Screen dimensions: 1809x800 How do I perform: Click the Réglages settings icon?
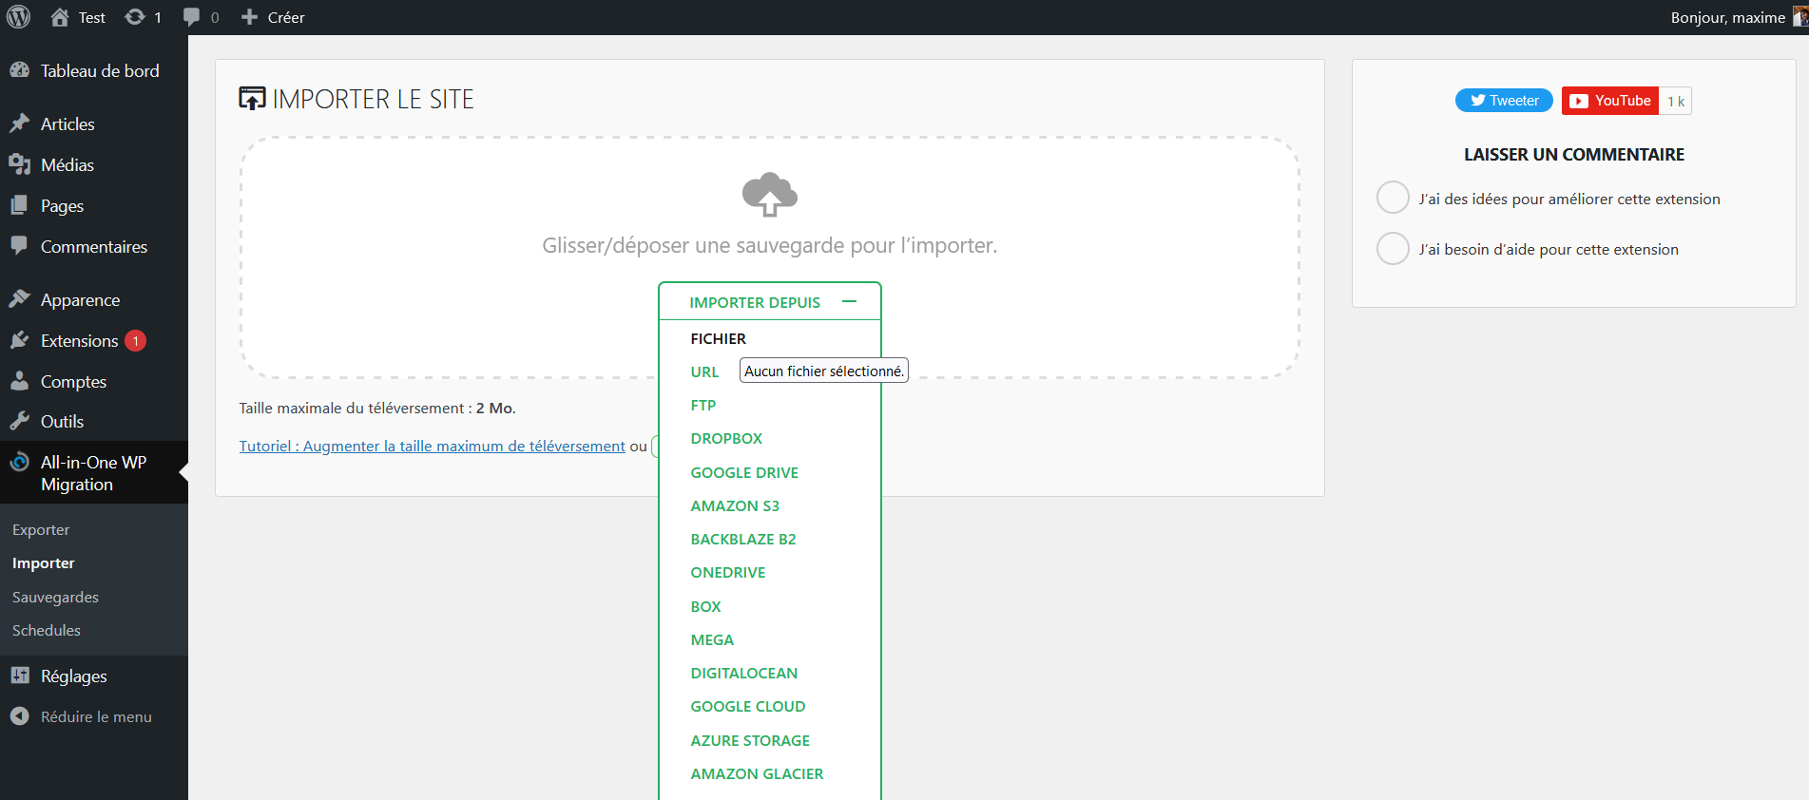click(x=19, y=676)
